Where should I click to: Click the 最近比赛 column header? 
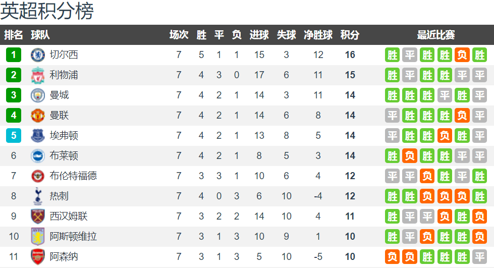point(435,35)
